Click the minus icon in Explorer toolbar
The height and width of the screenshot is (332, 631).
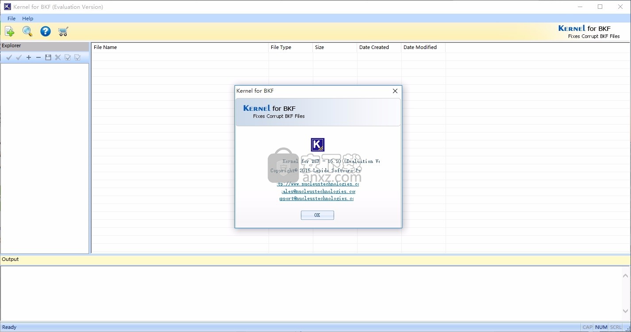point(38,57)
